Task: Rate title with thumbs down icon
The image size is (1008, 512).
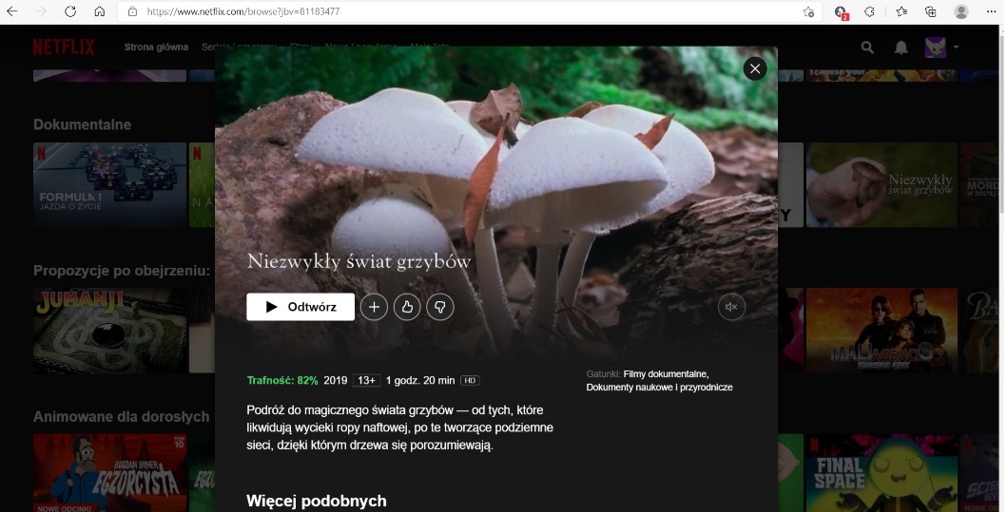Action: click(x=440, y=307)
